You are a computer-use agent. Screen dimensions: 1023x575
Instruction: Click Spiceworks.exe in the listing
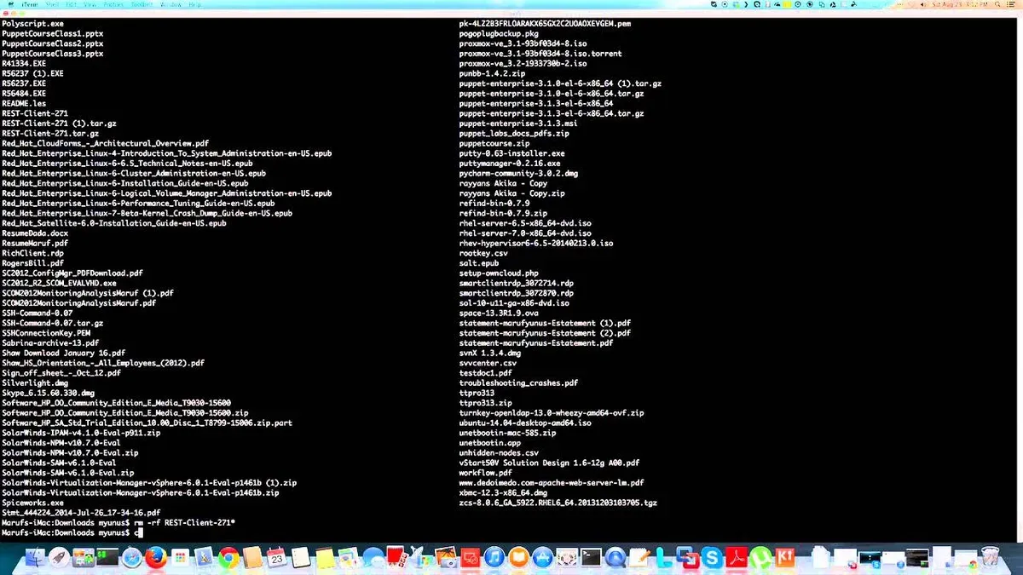pos(32,503)
